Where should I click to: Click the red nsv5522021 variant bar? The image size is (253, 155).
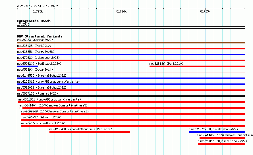[131, 90]
